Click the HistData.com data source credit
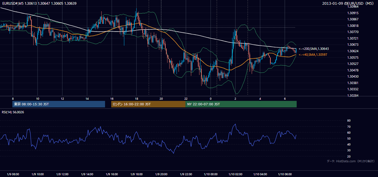Viewport: 378px width, 177px height. pyautogui.click(x=351, y=161)
